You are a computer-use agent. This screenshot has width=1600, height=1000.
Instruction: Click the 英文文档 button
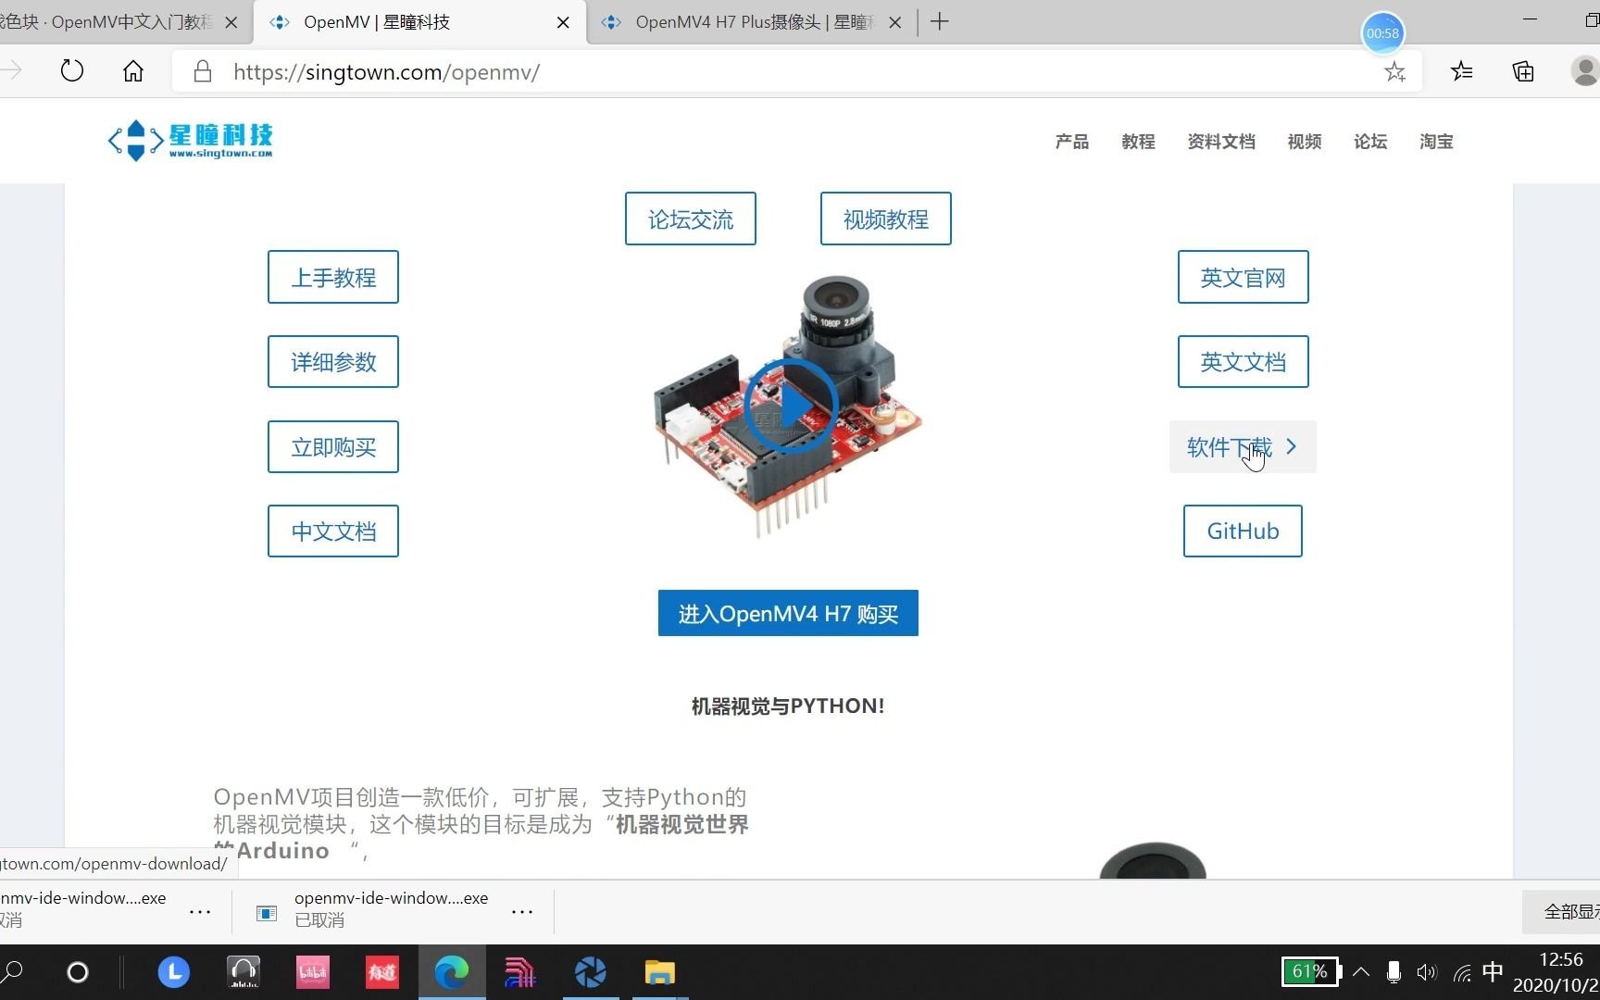tap(1243, 361)
